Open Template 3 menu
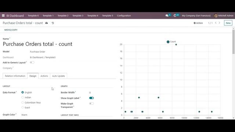 click(78, 15)
